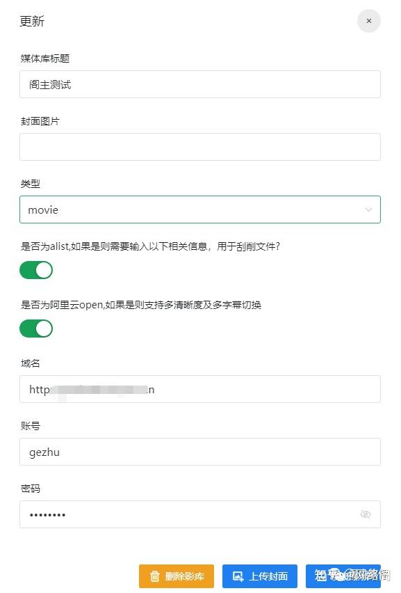The width and height of the screenshot is (401, 593).
Task: Click the X icon to close the 更新 dialog
Action: pos(369,21)
